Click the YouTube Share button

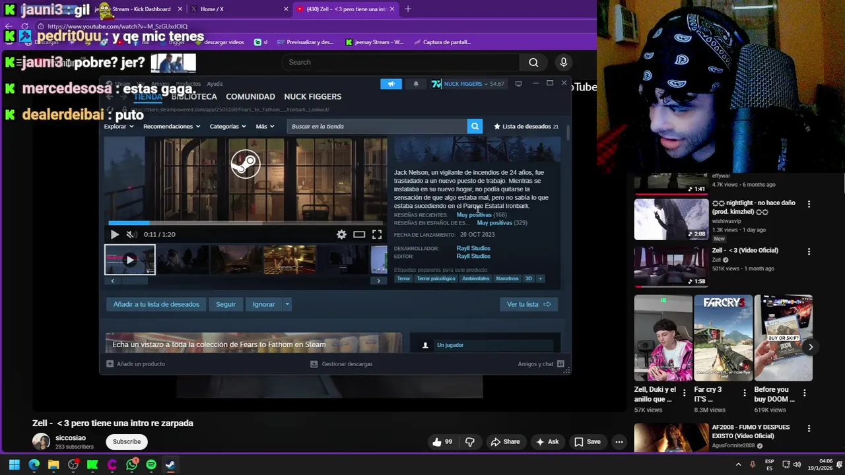click(505, 442)
